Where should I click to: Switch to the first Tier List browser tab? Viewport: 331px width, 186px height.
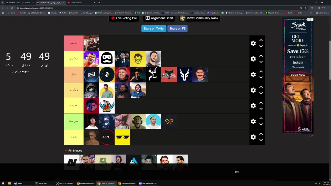click(x=20, y=3)
